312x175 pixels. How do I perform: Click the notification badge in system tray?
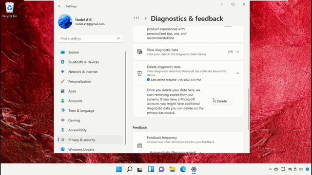(x=308, y=169)
